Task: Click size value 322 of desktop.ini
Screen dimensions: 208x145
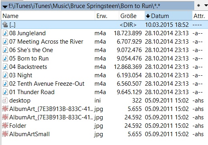Action: (x=137, y=101)
